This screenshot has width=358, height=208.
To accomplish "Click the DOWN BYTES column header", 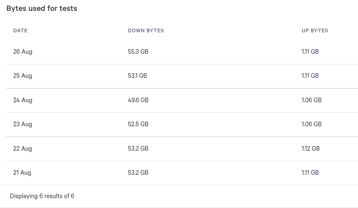I will 146,31.
